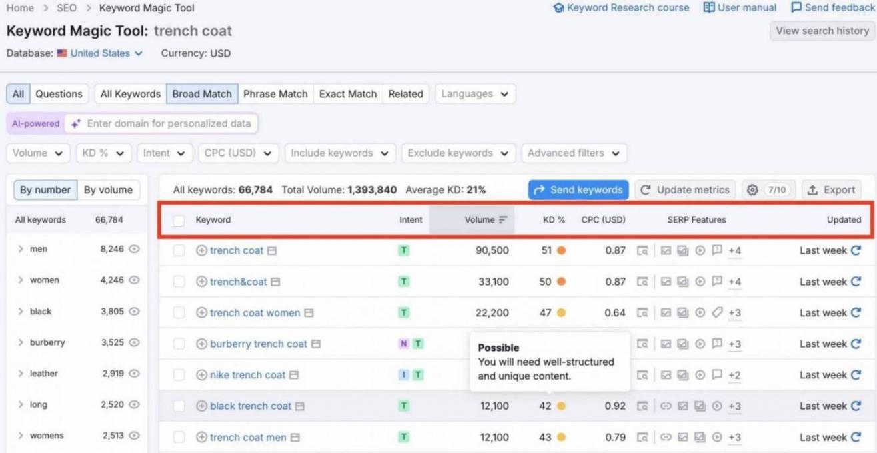Viewport: 877px width, 453px height.
Task: Click the Enter domain for personalized data field
Action: [x=169, y=123]
